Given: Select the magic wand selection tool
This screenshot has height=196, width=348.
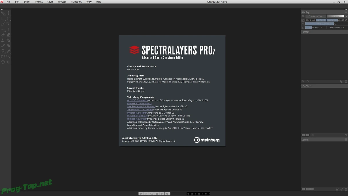Looking at the screenshot, I should [8, 24].
